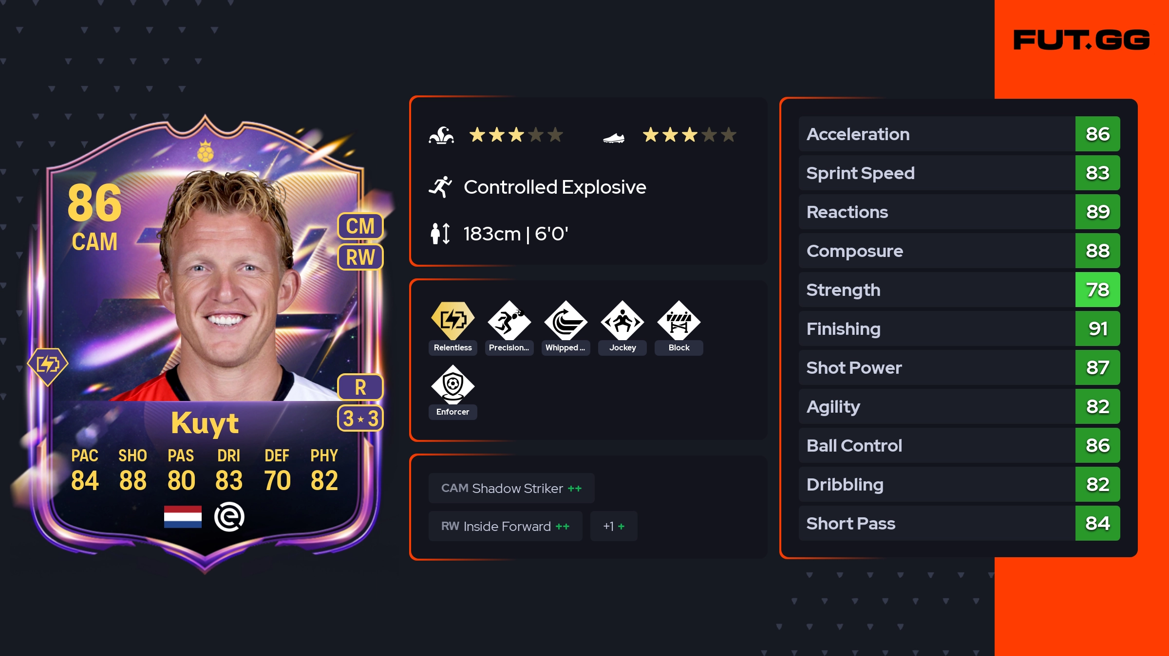Select the Jockey playstyle icon
This screenshot has width=1169, height=656.
pos(622,320)
